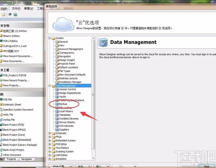Open the 文件(F) menu
Image resolution: width=216 pixels, height=168 pixels.
tap(16, 8)
